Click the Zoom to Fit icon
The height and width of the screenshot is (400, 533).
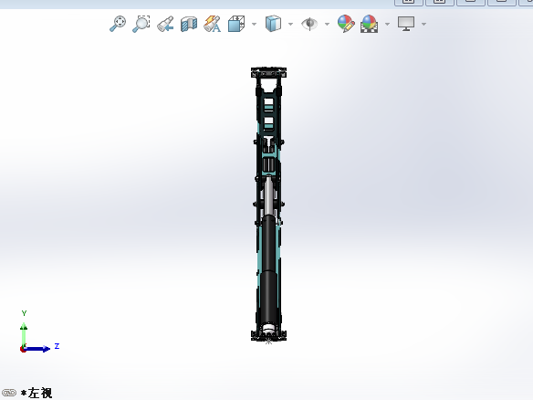pos(118,24)
